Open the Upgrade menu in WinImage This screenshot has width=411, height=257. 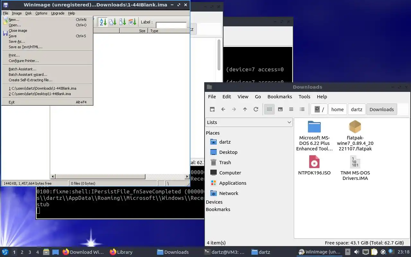(58, 13)
